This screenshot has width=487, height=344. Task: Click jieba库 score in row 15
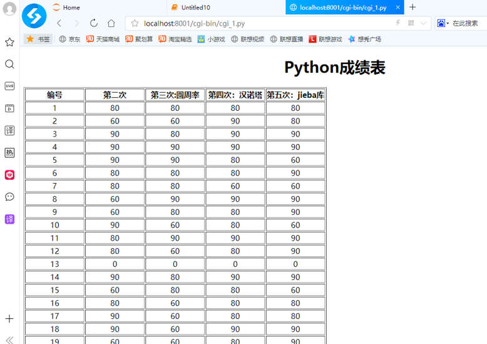pyautogui.click(x=295, y=290)
